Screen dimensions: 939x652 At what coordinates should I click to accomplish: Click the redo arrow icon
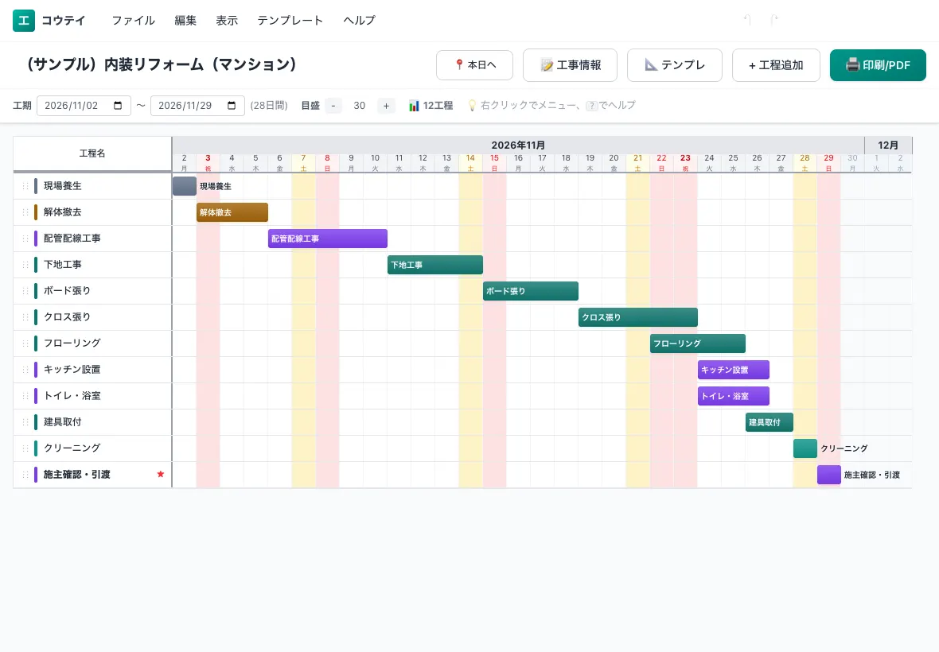pos(774,20)
